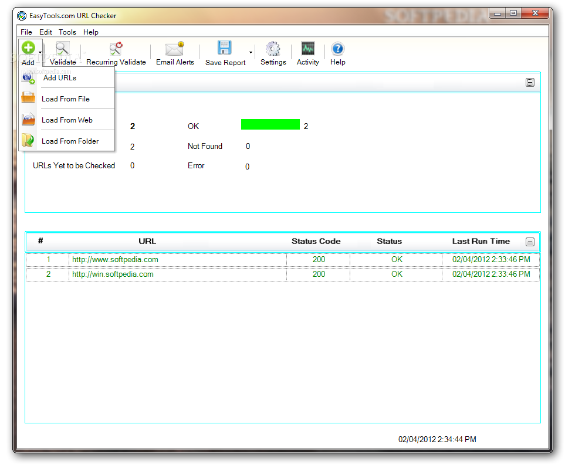Save Report using floppy disk icon
This screenshot has height=465, width=565.
click(x=224, y=48)
